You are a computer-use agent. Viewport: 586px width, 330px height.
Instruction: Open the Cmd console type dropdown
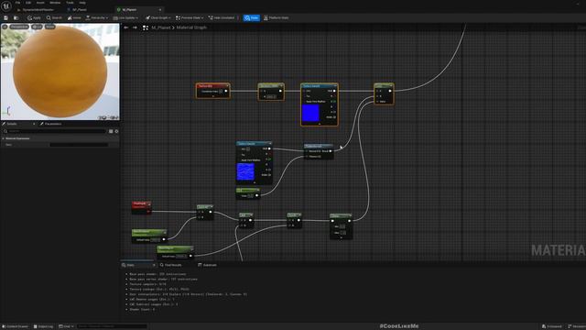click(x=66, y=326)
